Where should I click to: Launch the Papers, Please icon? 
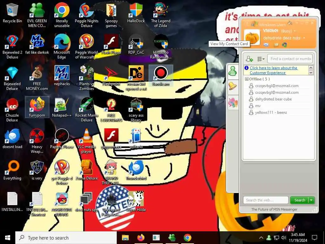(62, 139)
